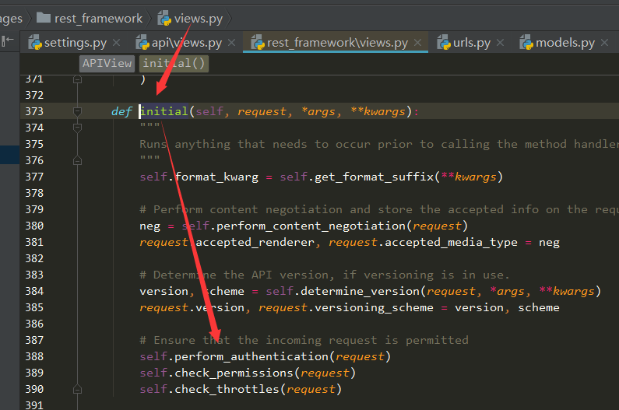Click the api\views.py Python file icon

click(143, 43)
